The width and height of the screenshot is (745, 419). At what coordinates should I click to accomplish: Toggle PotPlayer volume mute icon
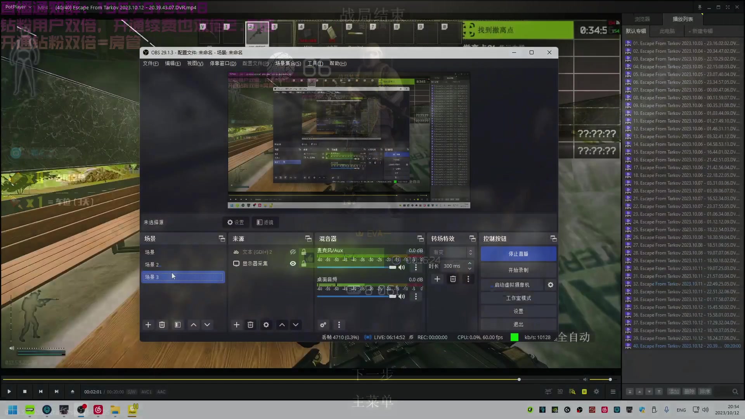[x=586, y=379]
